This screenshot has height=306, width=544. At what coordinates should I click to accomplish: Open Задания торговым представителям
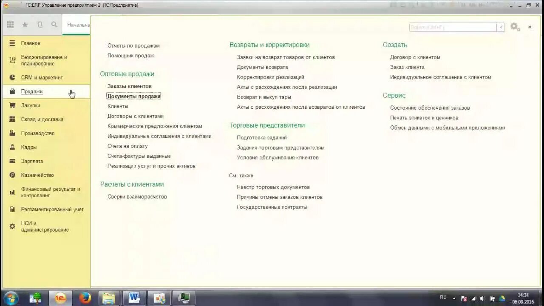tap(280, 148)
